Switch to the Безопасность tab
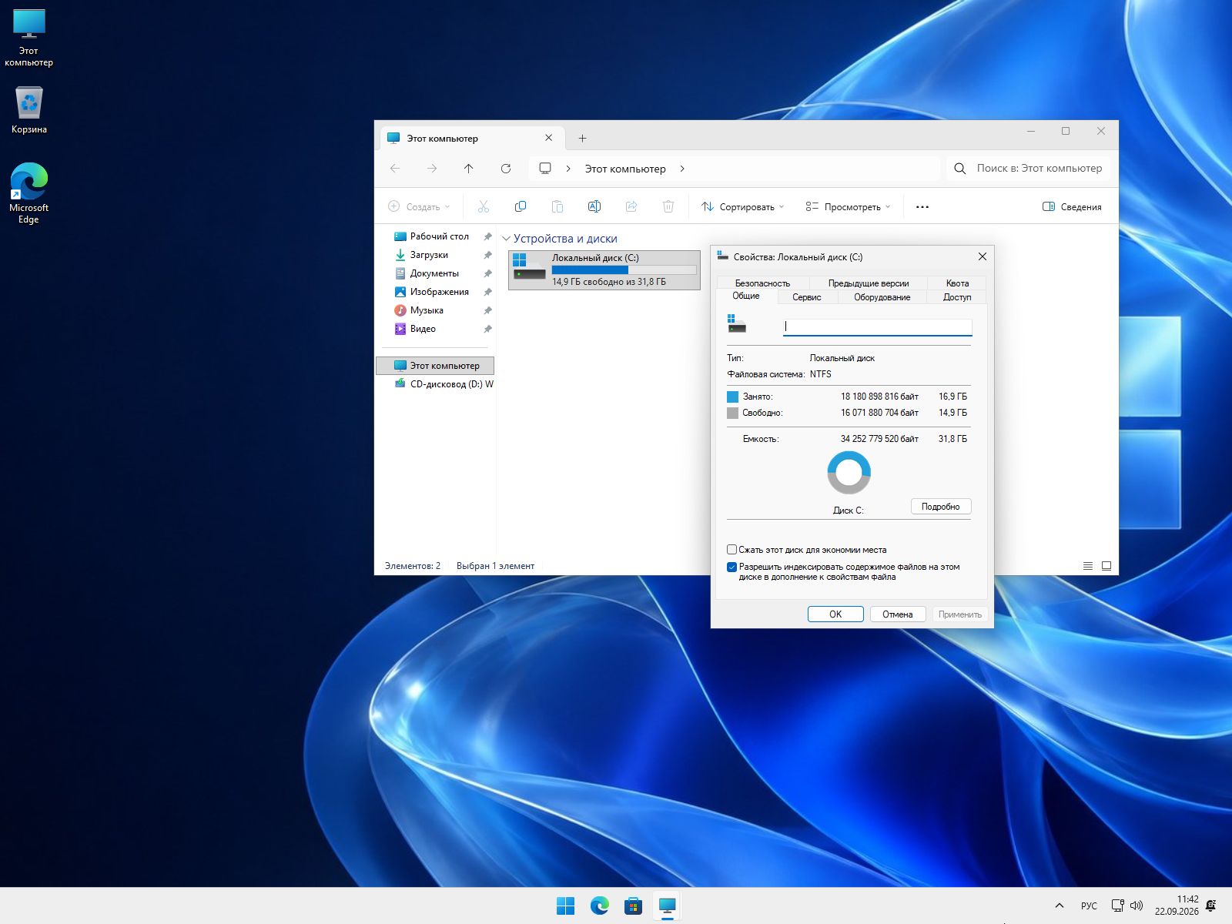This screenshot has width=1232, height=924. (x=762, y=283)
